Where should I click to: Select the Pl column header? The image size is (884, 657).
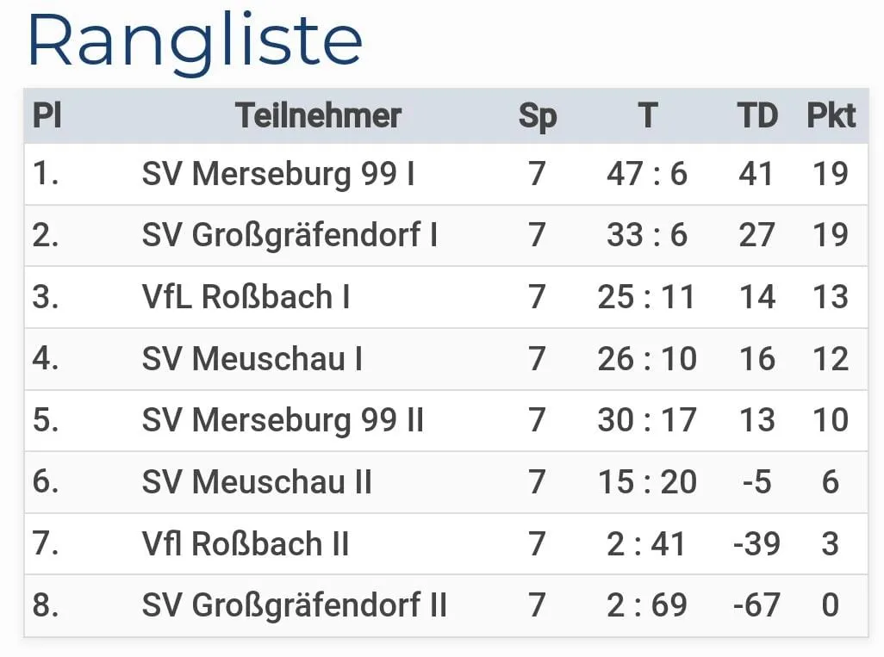[47, 115]
